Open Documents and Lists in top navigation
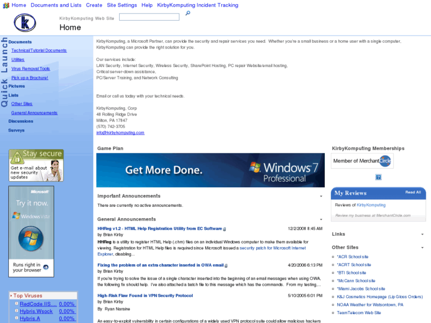 click(x=56, y=5)
